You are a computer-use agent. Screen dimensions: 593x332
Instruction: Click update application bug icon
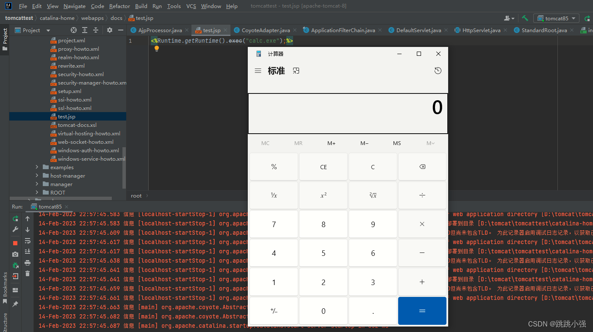point(16,265)
